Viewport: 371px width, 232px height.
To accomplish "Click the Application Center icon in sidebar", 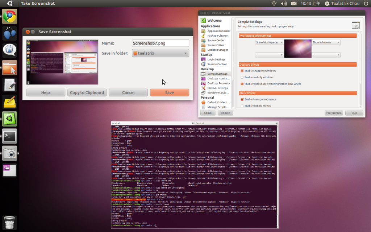I will coord(203,31).
